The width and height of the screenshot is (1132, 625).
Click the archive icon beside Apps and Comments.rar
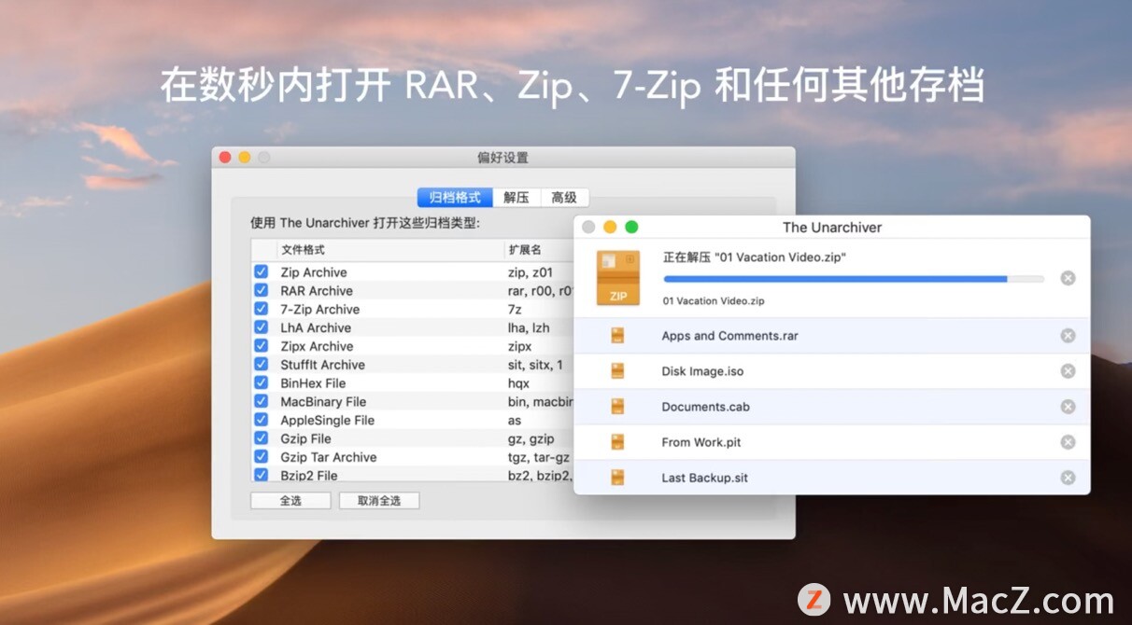[x=617, y=336]
